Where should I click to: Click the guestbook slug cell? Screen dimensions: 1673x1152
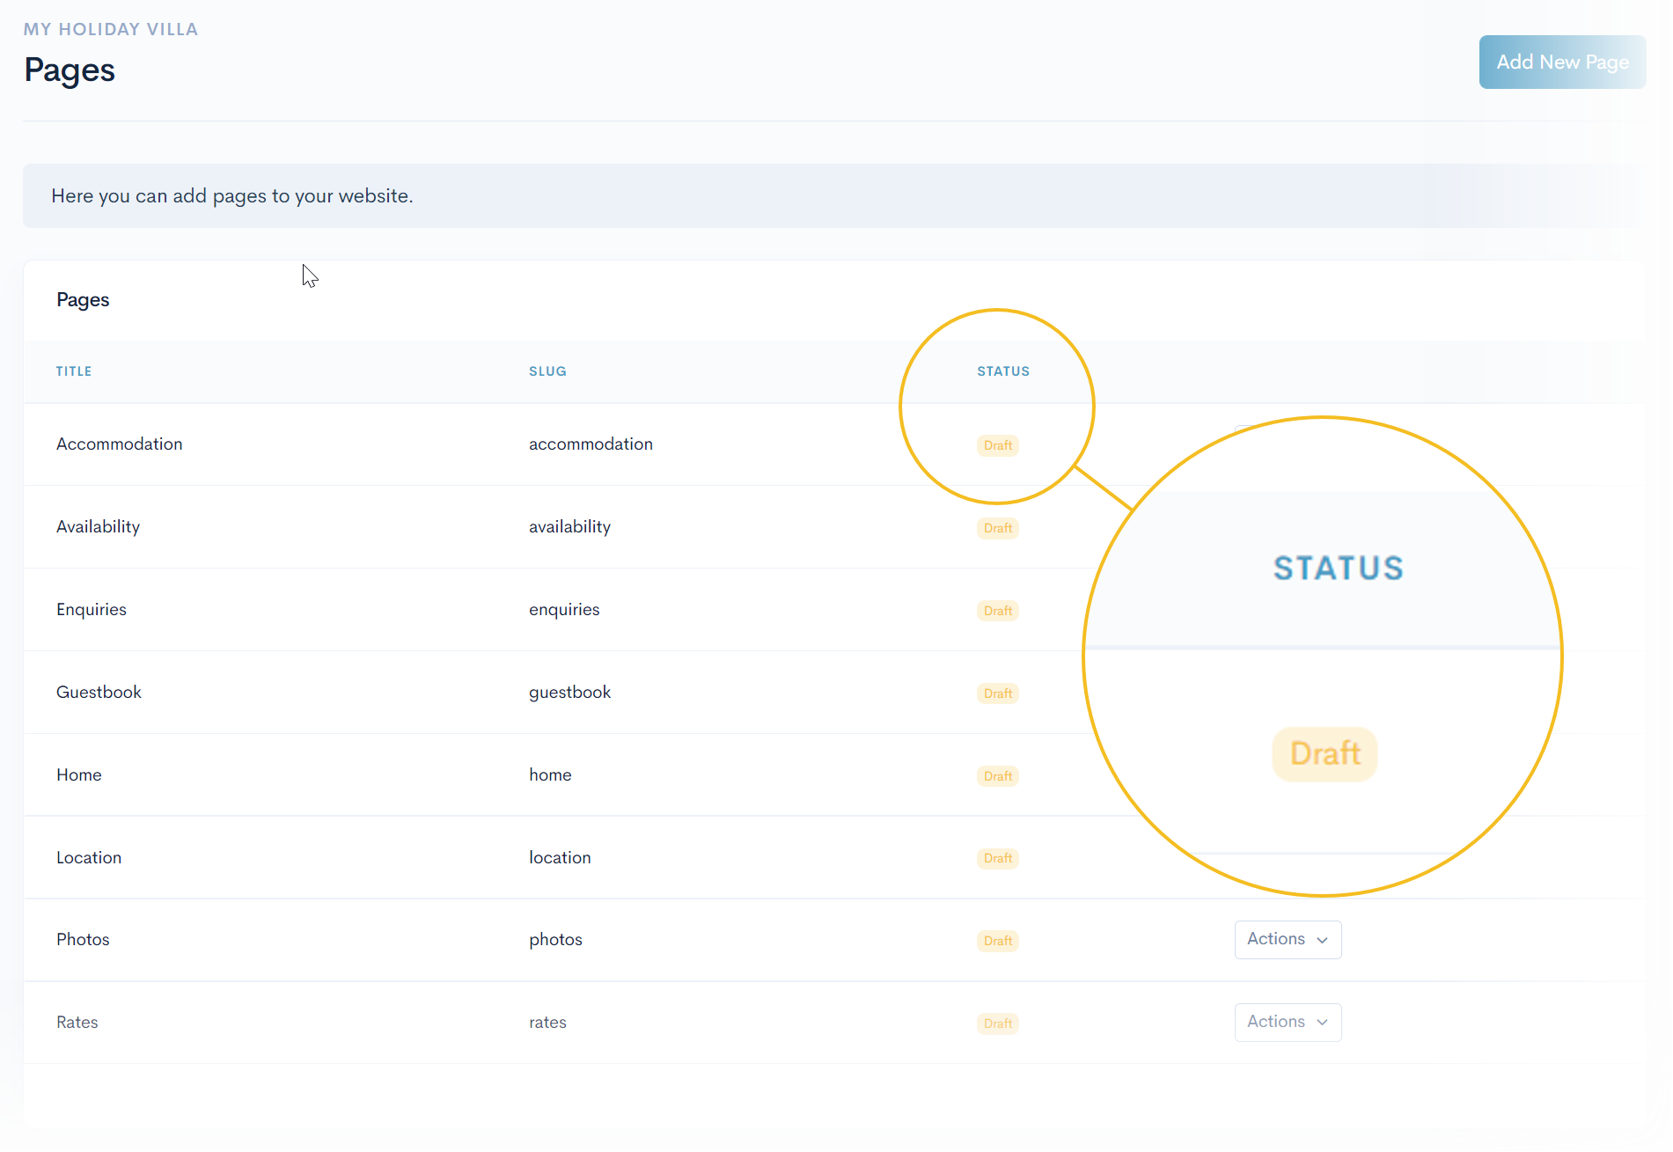tap(569, 692)
